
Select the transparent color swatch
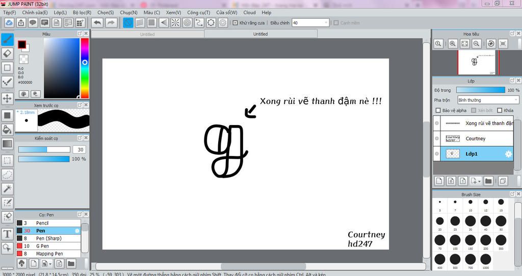(23, 59)
